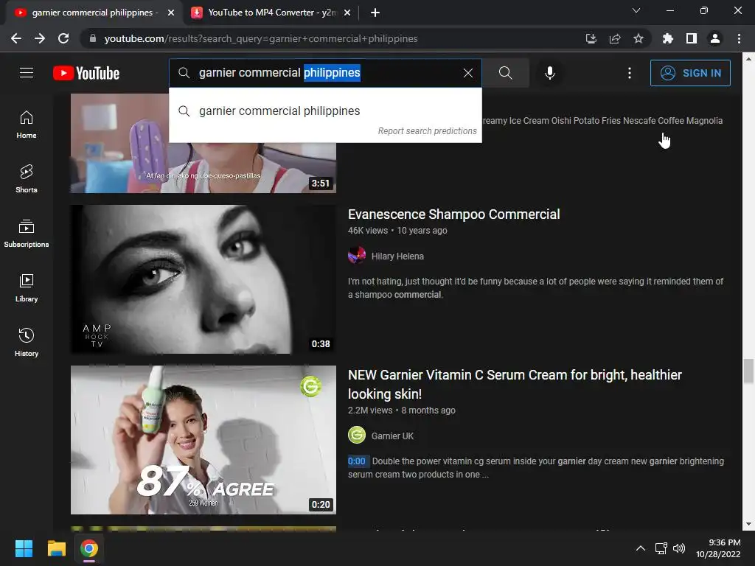The height and width of the screenshot is (566, 755).
Task: Click the address bar URL
Action: point(260,38)
